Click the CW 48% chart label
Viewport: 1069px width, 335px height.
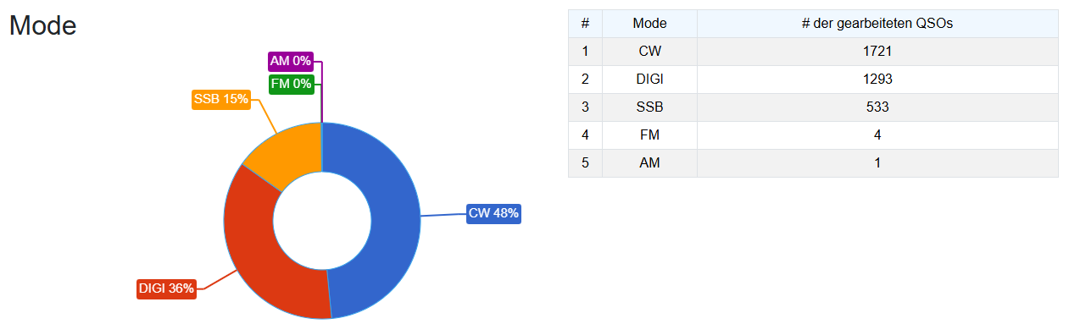click(x=493, y=213)
